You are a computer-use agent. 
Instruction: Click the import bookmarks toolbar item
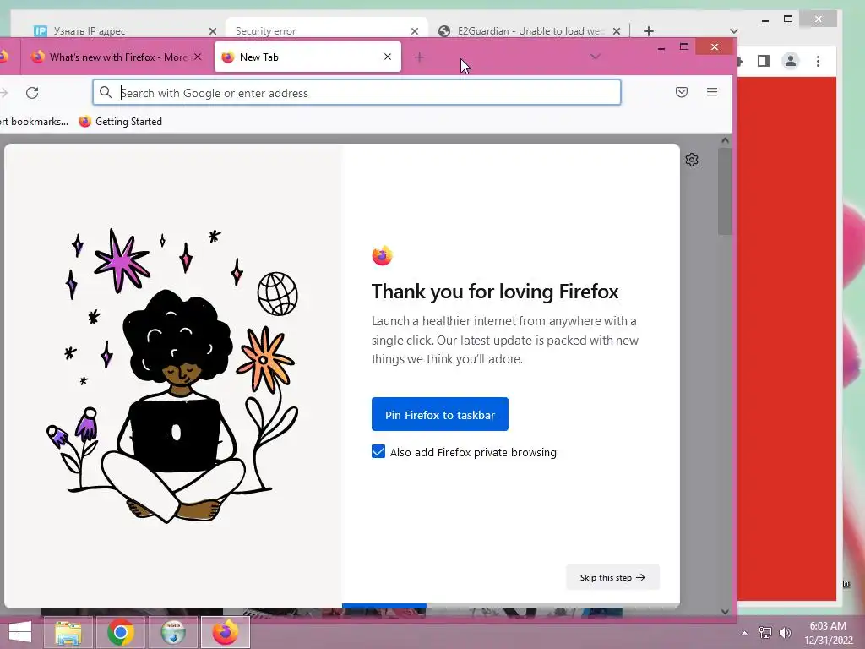click(x=33, y=122)
